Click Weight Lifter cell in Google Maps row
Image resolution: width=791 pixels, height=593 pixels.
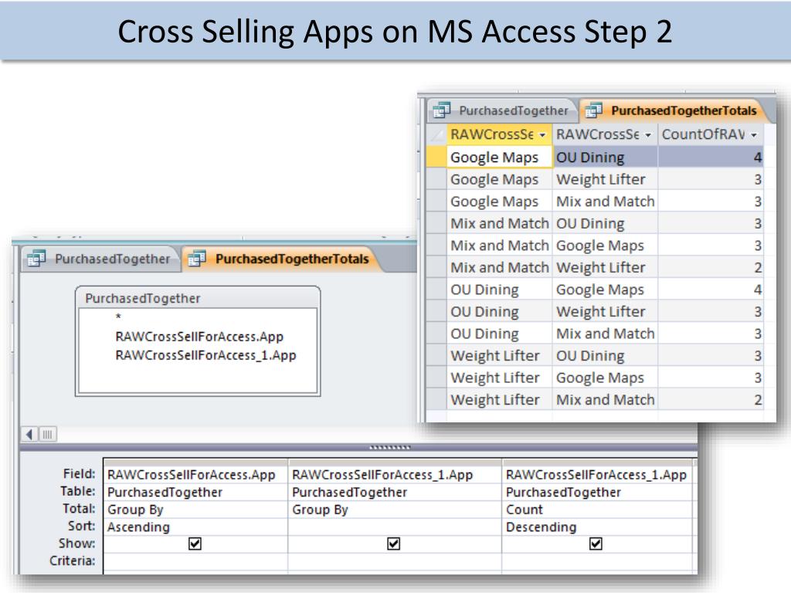tap(605, 179)
